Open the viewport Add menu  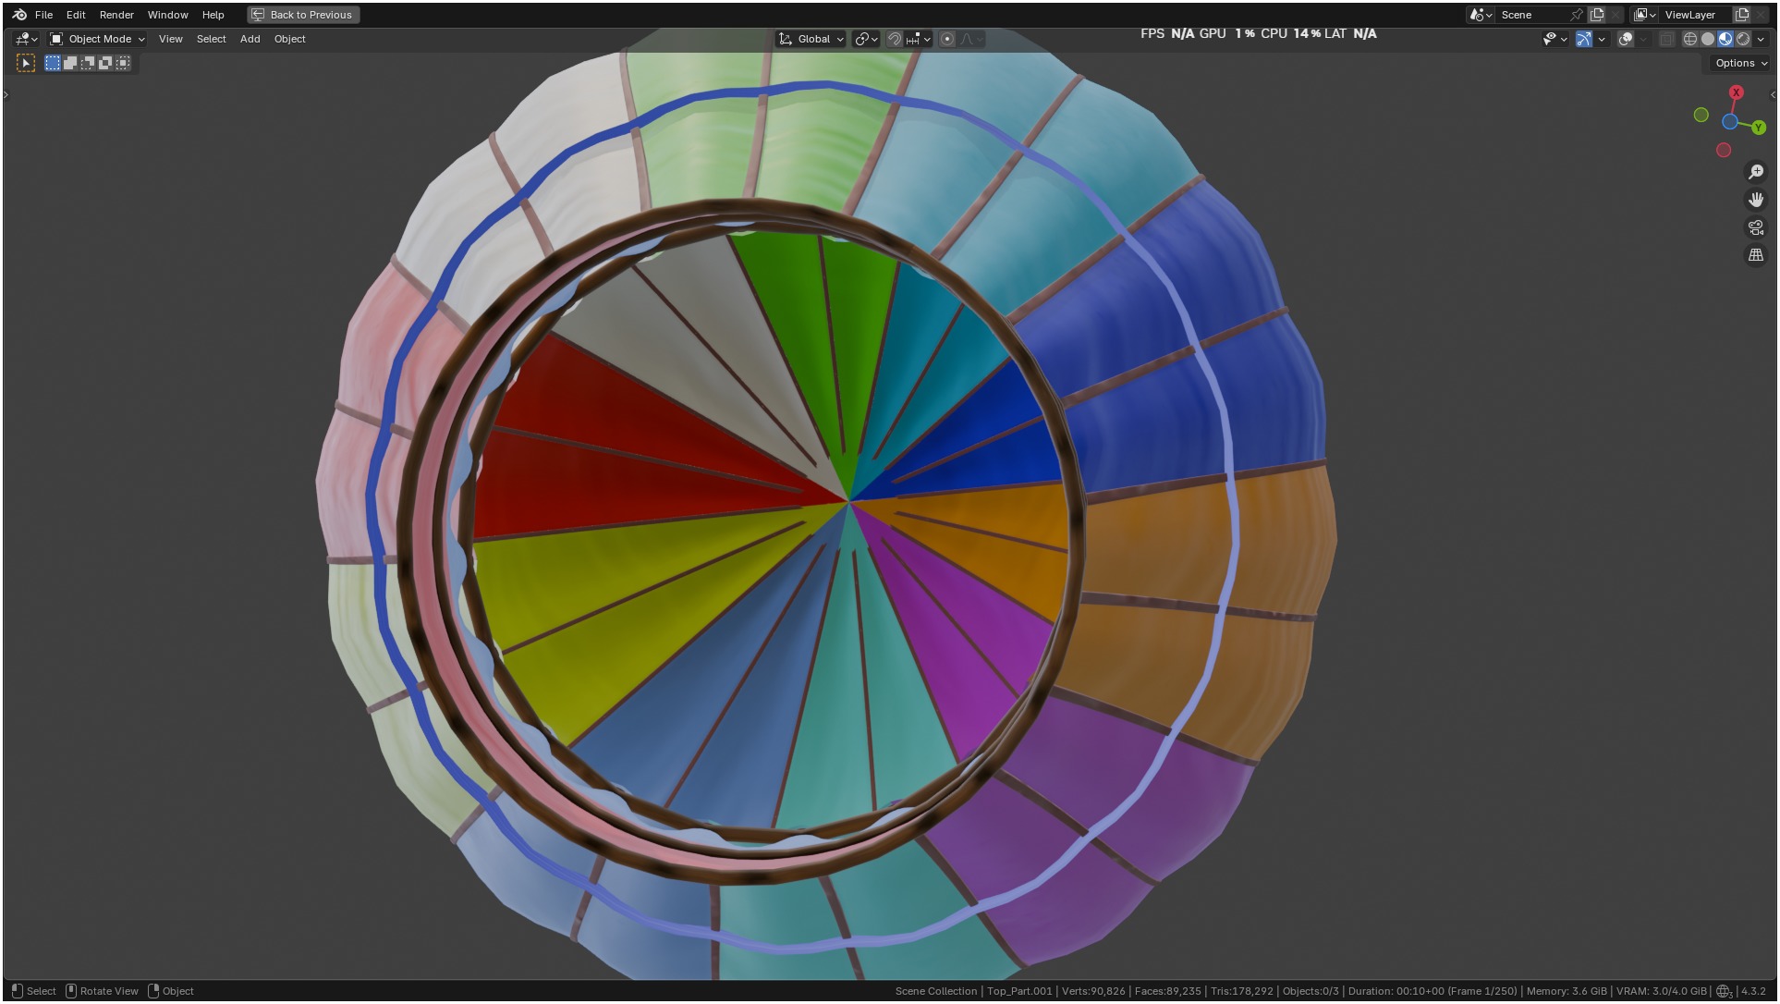(x=250, y=39)
